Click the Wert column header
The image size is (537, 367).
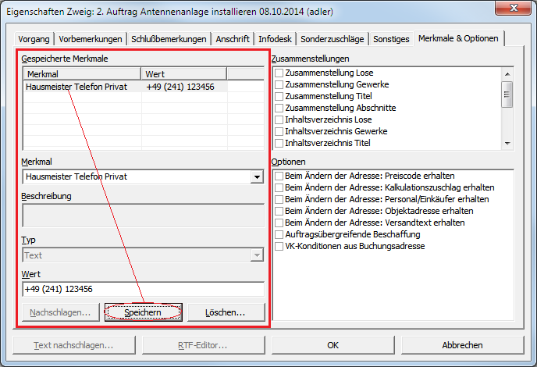pos(183,73)
